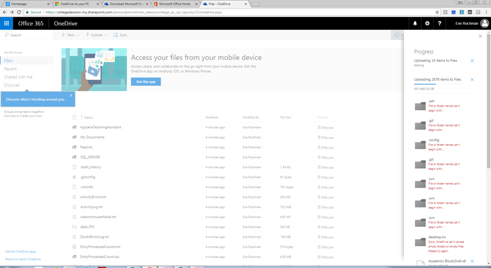Open the ActivityErrors.txt file

coord(93,197)
